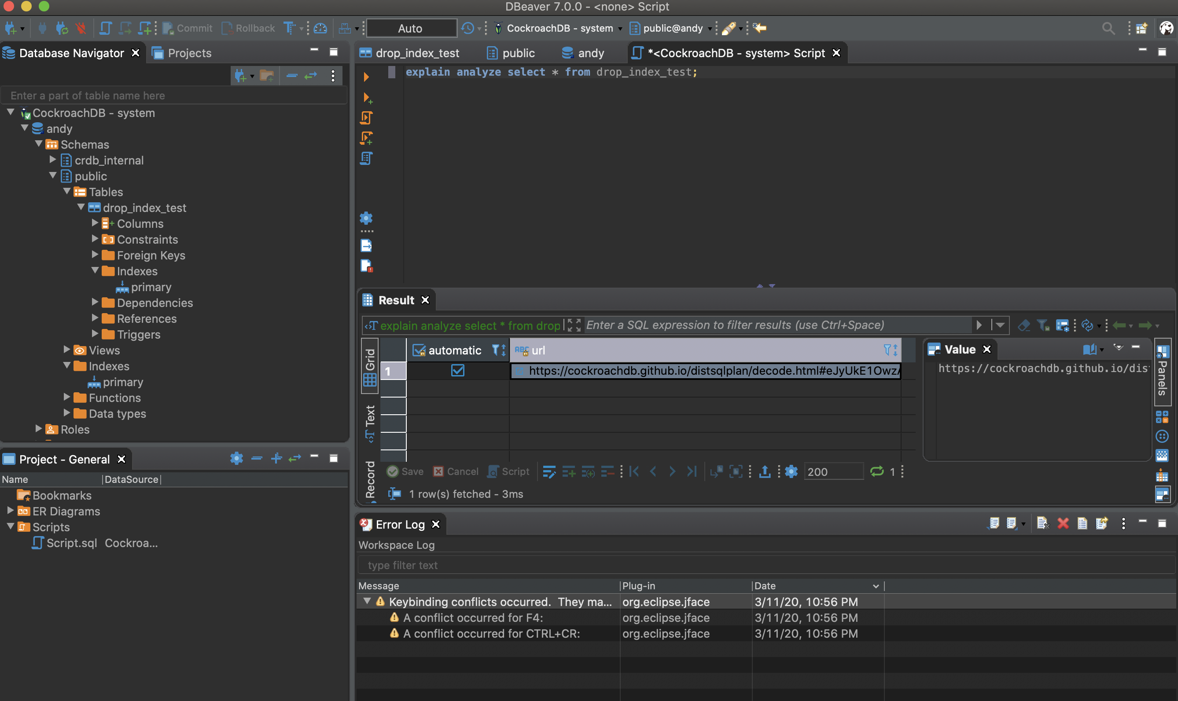1178x701 pixels.
Task: Click the Rollback button
Action: tap(248, 28)
